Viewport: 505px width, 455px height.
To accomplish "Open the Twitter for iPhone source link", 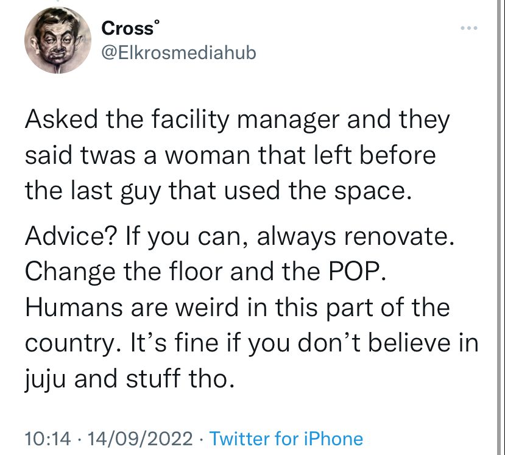I will point(286,439).
